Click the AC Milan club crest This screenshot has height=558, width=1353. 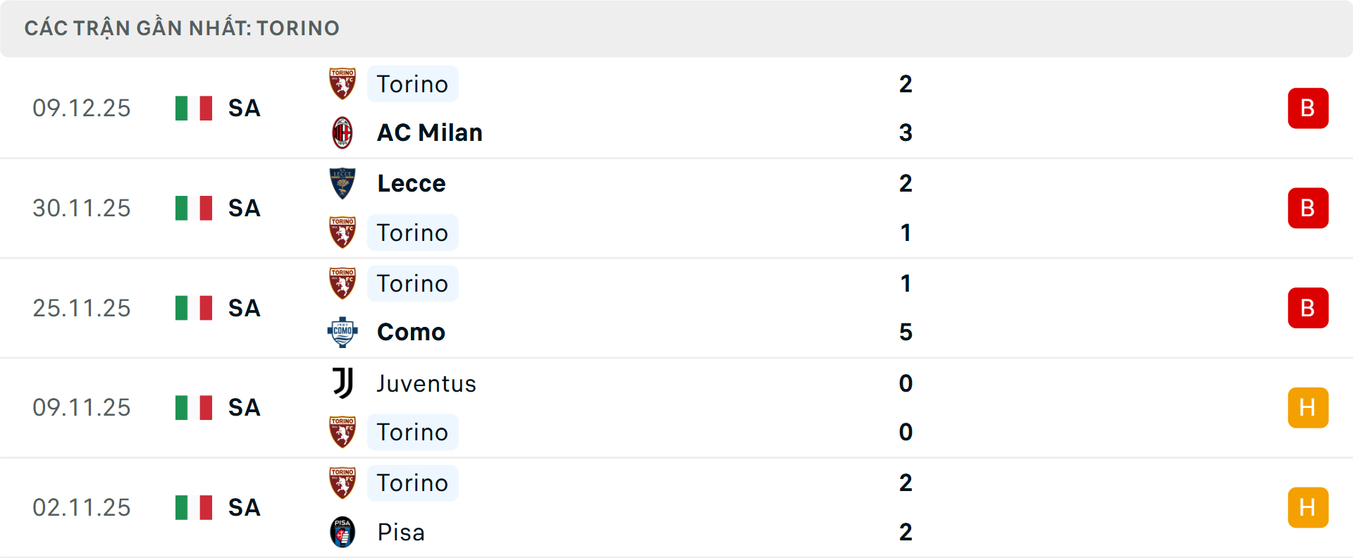pyautogui.click(x=342, y=132)
